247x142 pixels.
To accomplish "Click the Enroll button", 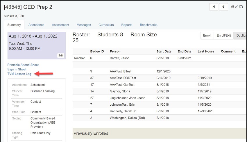I will pyautogui.click(x=207, y=35).
